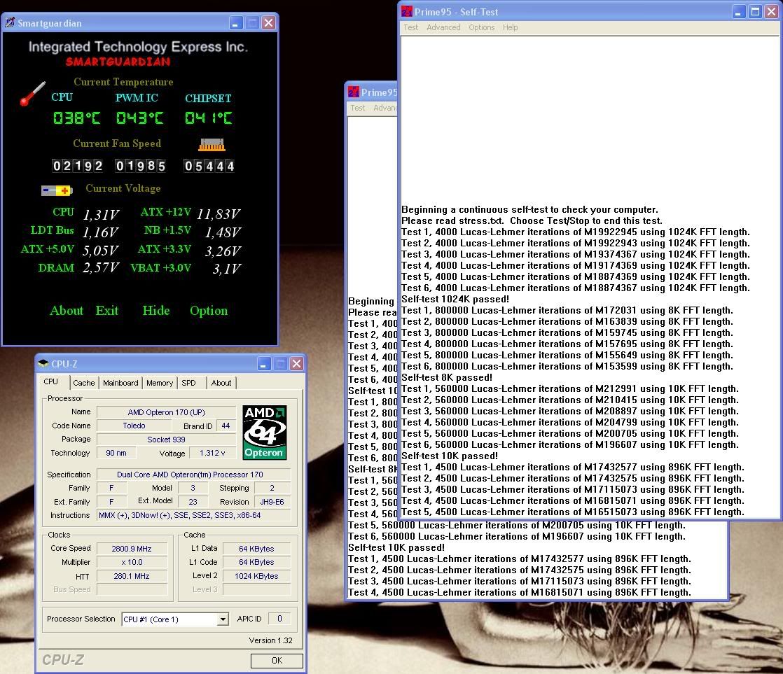Click the Core Speed field 2800.9 MHz
Image resolution: width=783 pixels, height=674 pixels.
(x=132, y=548)
